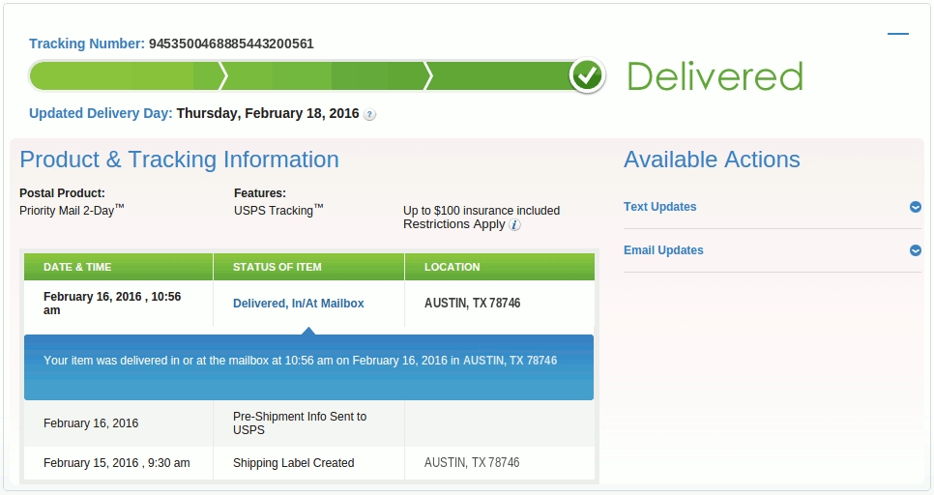
Task: Click the first arrow divider in the progress bar
Action: [x=223, y=75]
